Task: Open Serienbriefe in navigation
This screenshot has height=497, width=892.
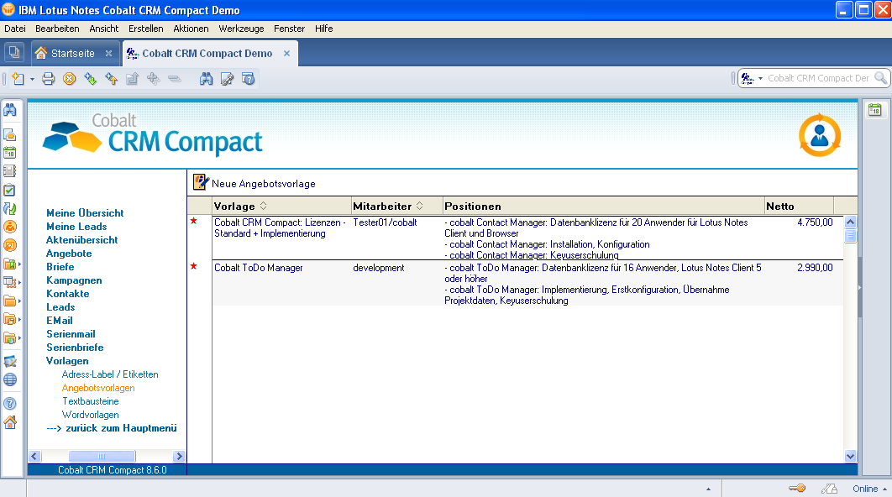Action: pyautogui.click(x=75, y=347)
